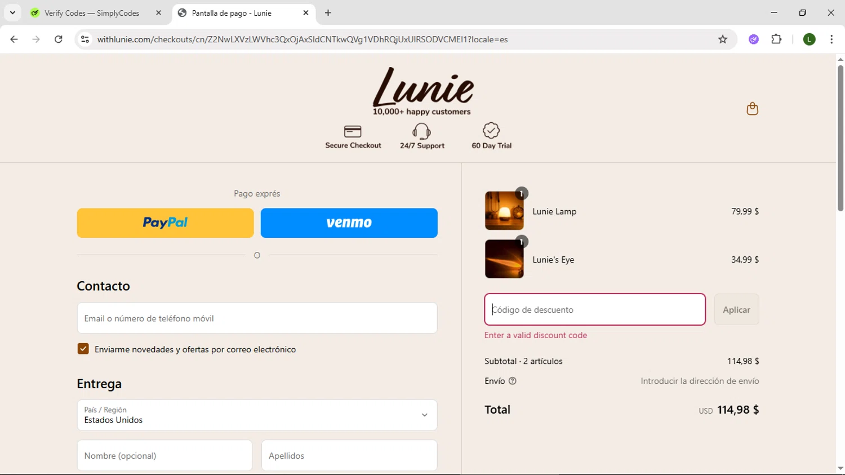Open the Chrome profile avatar L
The width and height of the screenshot is (845, 475).
810,39
